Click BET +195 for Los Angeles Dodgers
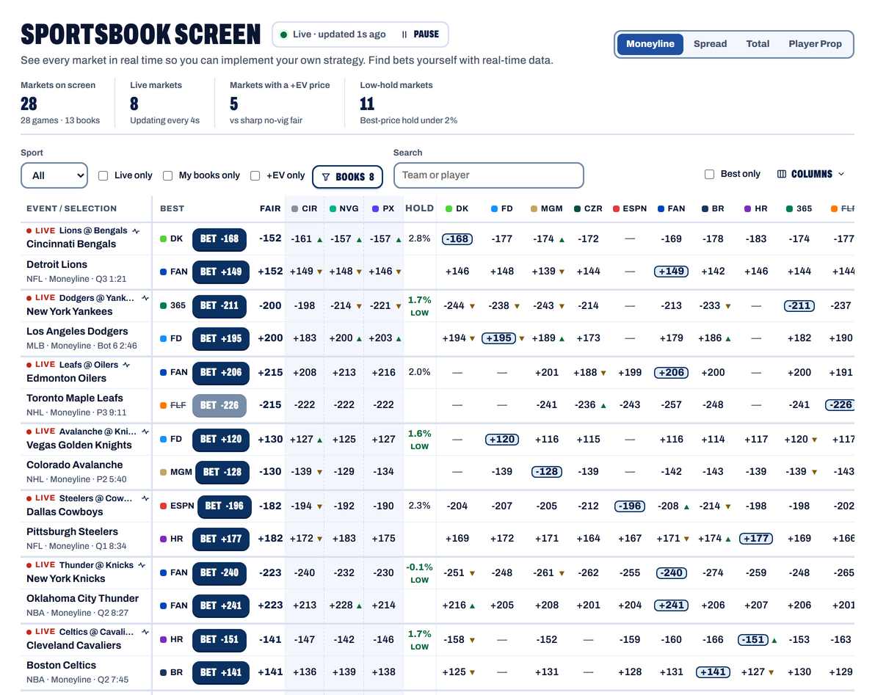The image size is (875, 695). 221,338
